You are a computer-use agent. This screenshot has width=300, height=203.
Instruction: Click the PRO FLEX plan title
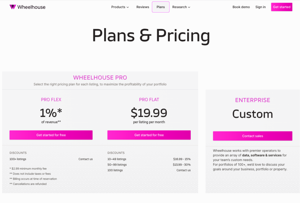coord(51,100)
